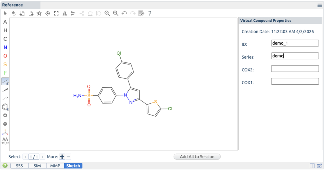Viewport: 325px width, 170px height.
Task: Switch to the MMP tab
Action: coord(55,166)
